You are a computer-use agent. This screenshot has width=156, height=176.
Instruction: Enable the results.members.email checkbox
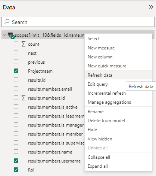(16, 89)
